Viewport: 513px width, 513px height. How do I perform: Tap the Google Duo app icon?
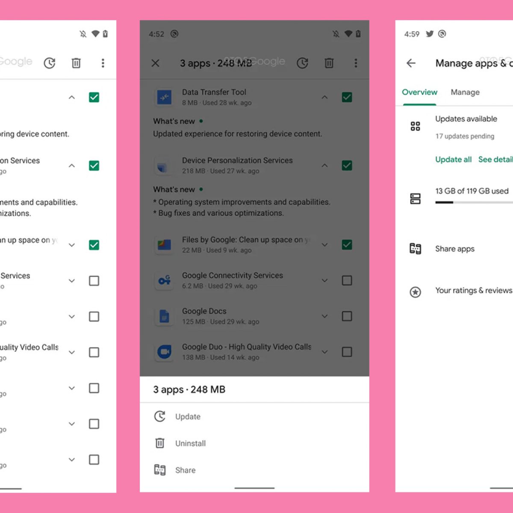pos(164,352)
